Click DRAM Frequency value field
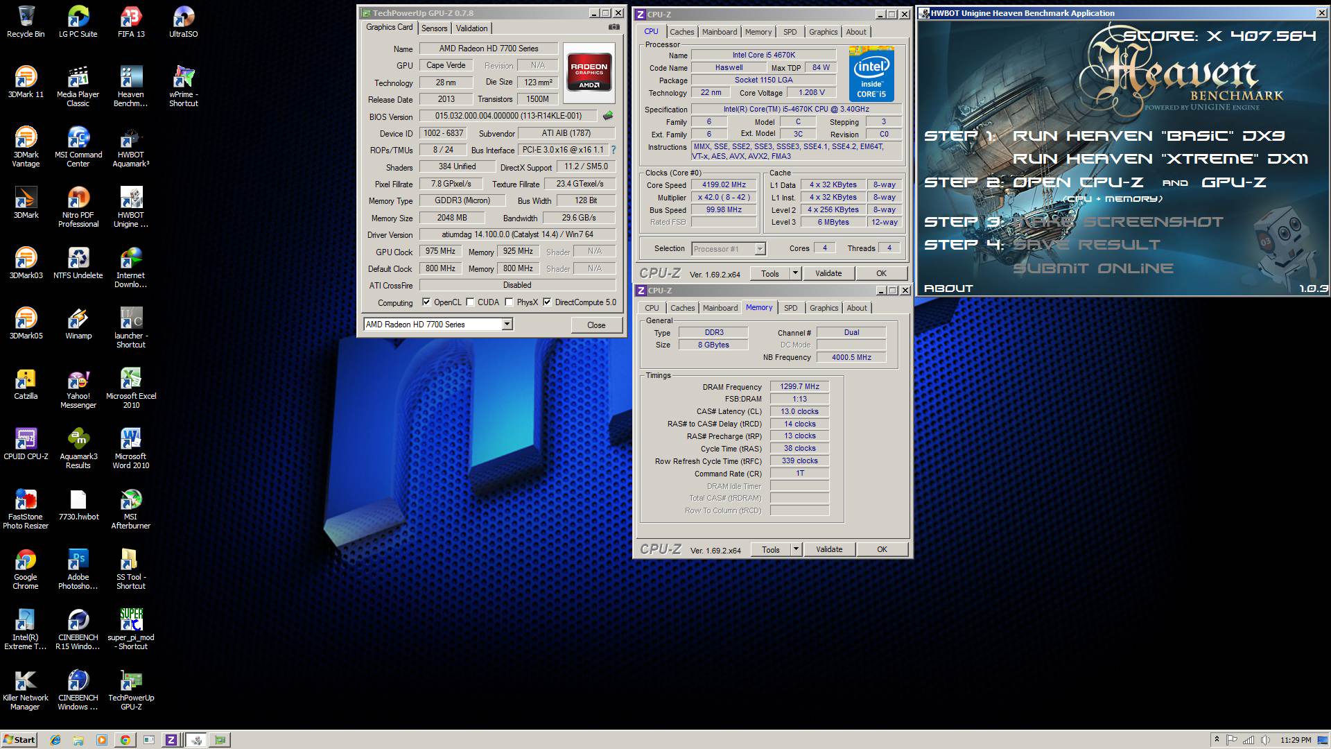Screen dimensions: 1331x749 click(799, 386)
